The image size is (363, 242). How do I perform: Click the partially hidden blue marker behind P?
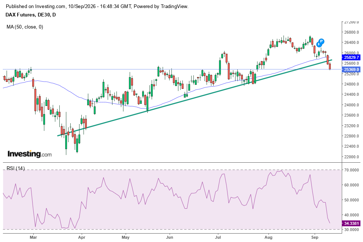(319, 44)
